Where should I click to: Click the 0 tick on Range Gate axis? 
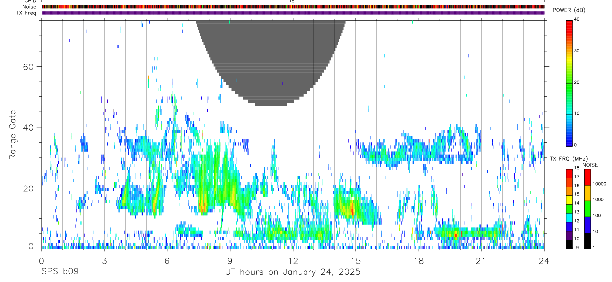point(31,246)
